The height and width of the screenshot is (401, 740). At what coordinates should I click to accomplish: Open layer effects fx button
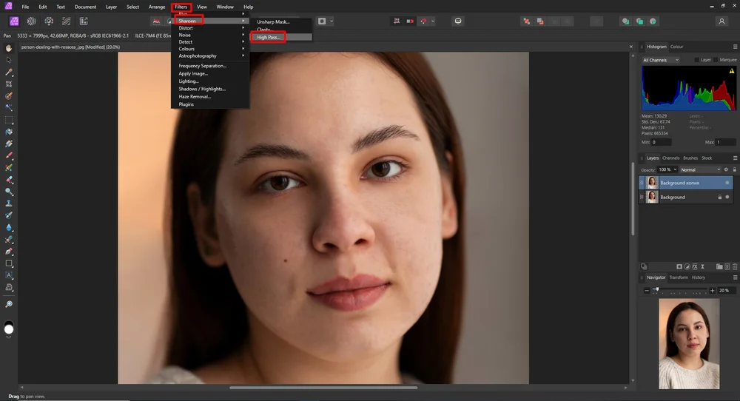tap(695, 266)
